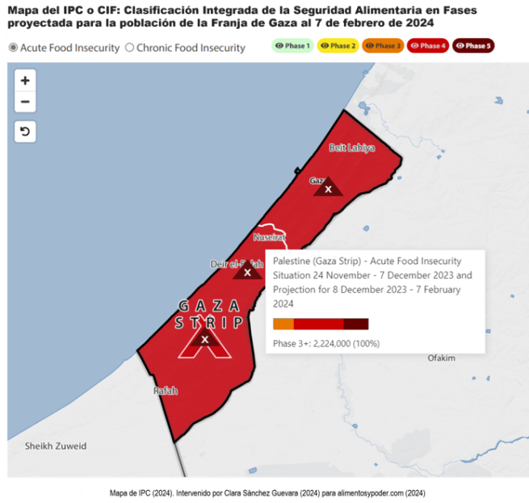Select the Chronic Food Insecurity radio button
The image size is (529, 503).
[x=129, y=48]
